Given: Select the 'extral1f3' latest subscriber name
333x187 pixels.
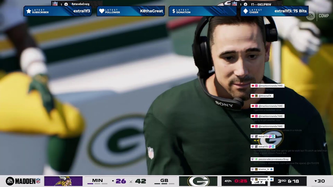Looking at the screenshot, I should pyautogui.click(x=82, y=11).
